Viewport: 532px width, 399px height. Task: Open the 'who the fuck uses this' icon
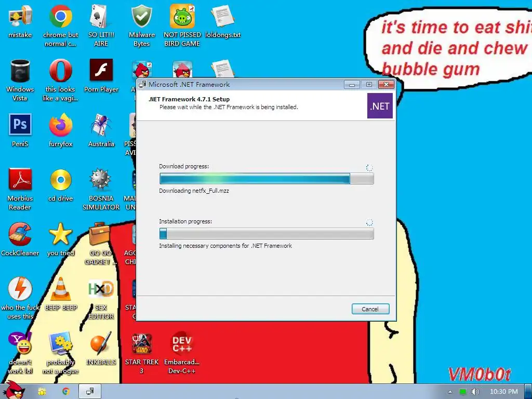click(20, 298)
